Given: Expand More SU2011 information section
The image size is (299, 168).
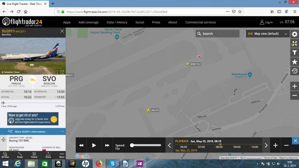Looking at the screenshot, I should pos(33,132).
